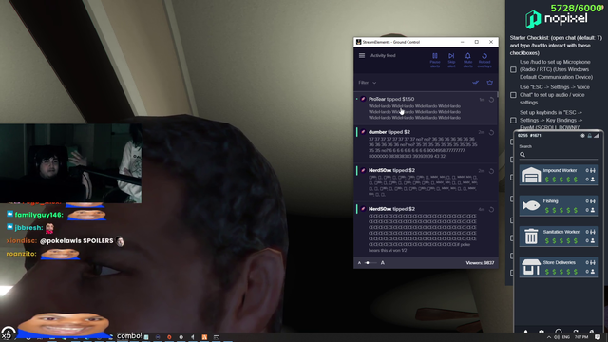
Task: Open the merch basket icon
Action: coord(490,83)
